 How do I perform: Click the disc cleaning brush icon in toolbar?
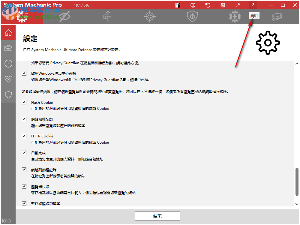[x=277, y=17]
